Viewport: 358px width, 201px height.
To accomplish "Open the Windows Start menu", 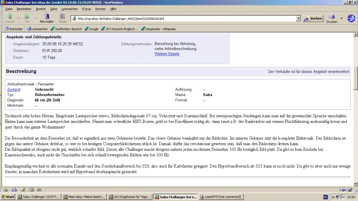I will point(8,197).
